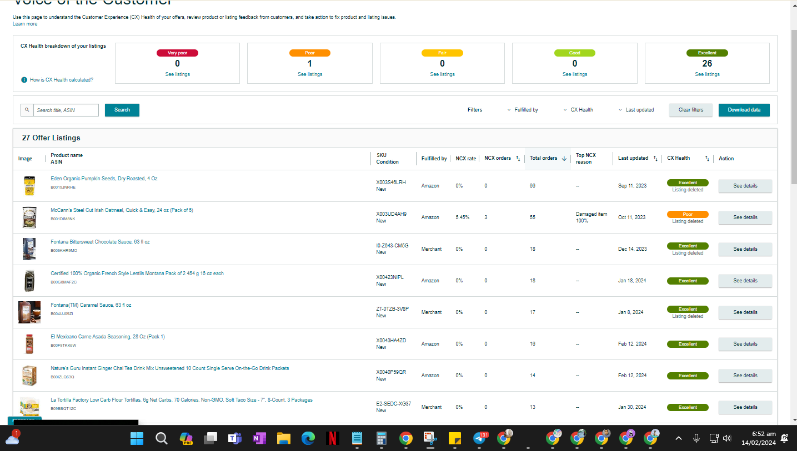Click the Fontana Bittersweet Chocolate product image

(29, 249)
